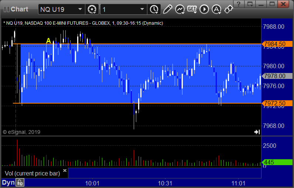The width and height of the screenshot is (294, 188).
Task: Jump to latest bar with arrow icon
Action: click(x=257, y=132)
